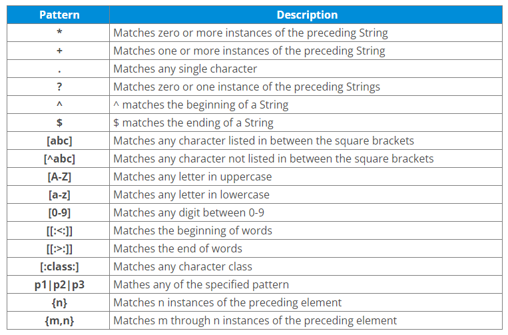
Task: Select the {m,n} pattern cell
Action: (59, 320)
